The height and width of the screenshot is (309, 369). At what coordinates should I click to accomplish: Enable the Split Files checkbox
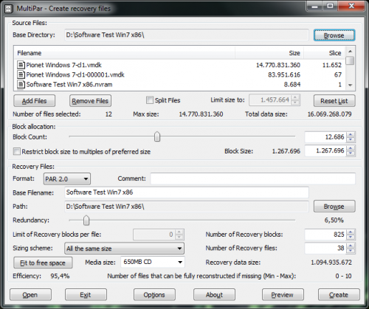pyautogui.click(x=150, y=100)
